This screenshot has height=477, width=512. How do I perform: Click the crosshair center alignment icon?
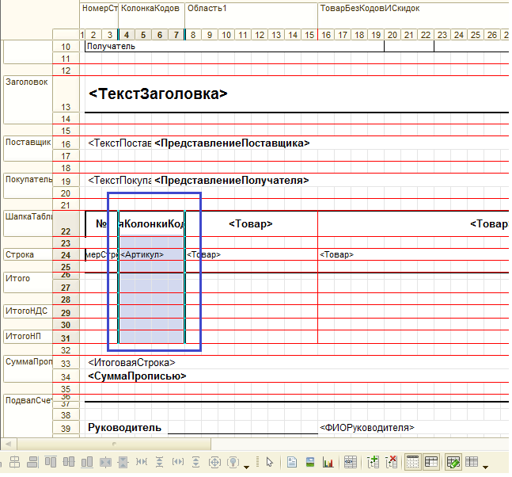click(x=214, y=462)
